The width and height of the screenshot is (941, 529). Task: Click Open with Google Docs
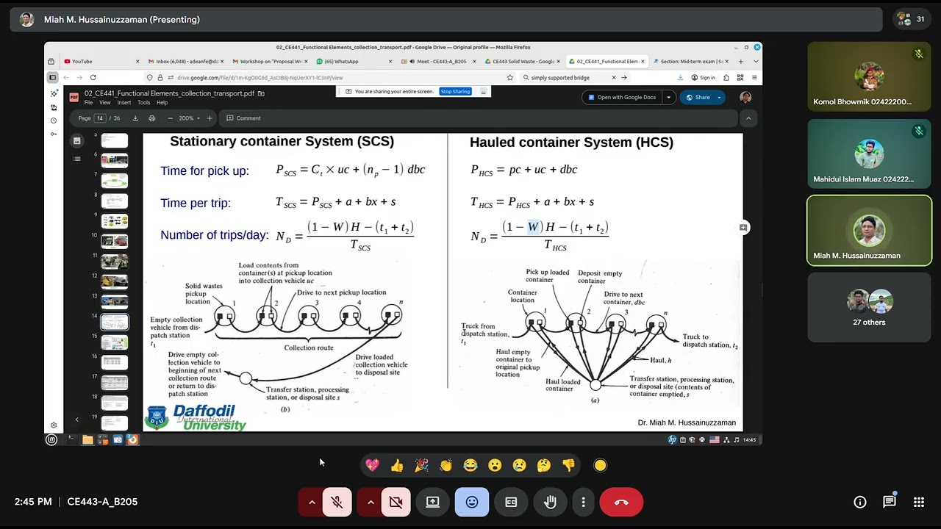[x=621, y=97]
